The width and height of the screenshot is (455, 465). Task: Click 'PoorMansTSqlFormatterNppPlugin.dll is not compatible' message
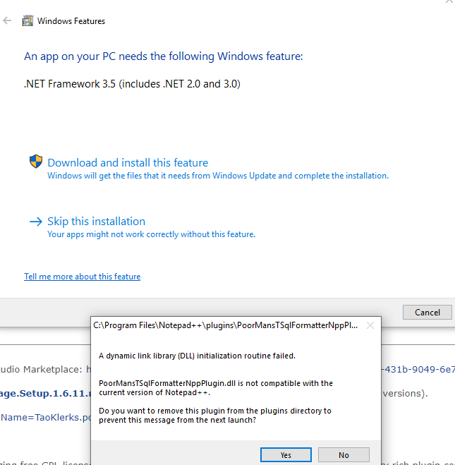[x=216, y=387]
